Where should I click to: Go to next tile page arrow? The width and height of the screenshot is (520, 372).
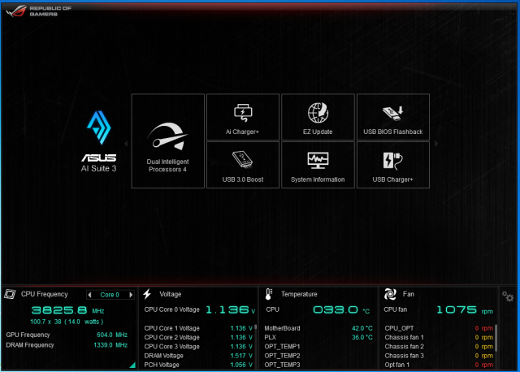(436, 144)
